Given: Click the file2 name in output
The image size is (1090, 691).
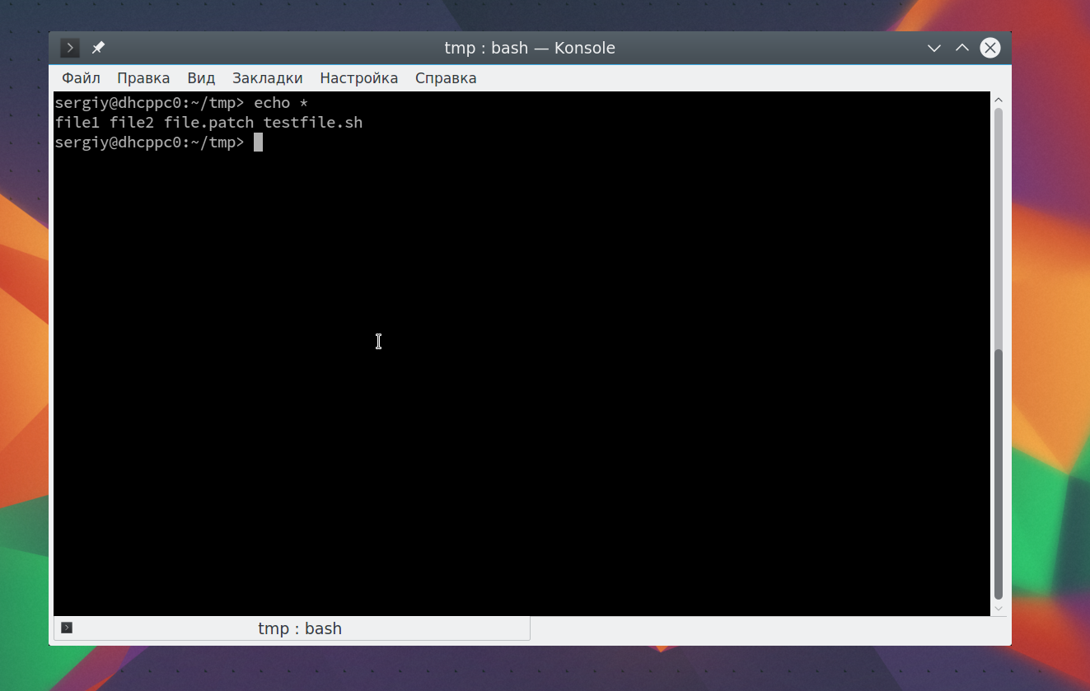Looking at the screenshot, I should click(132, 123).
